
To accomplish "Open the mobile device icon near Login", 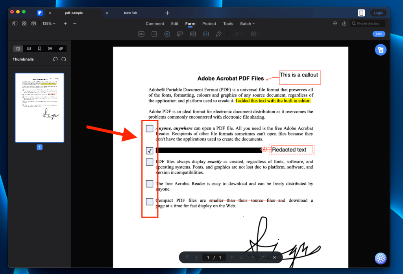I will point(361,13).
